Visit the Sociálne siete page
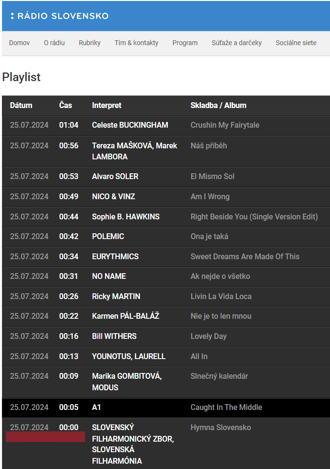Image resolution: width=330 pixels, height=469 pixels. click(x=295, y=43)
